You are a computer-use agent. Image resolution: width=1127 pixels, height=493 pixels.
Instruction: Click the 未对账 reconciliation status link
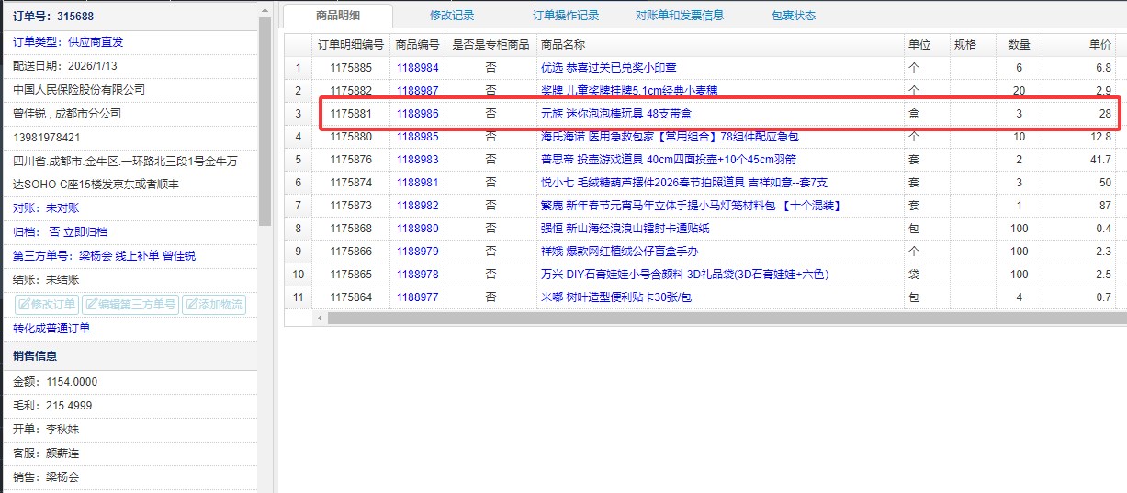pos(64,208)
